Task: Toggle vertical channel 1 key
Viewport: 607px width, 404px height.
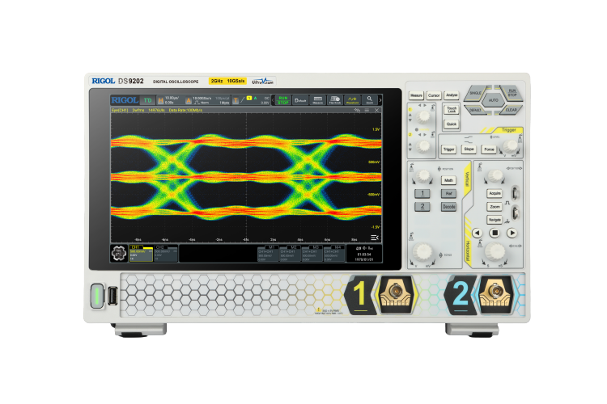Action: (422, 193)
